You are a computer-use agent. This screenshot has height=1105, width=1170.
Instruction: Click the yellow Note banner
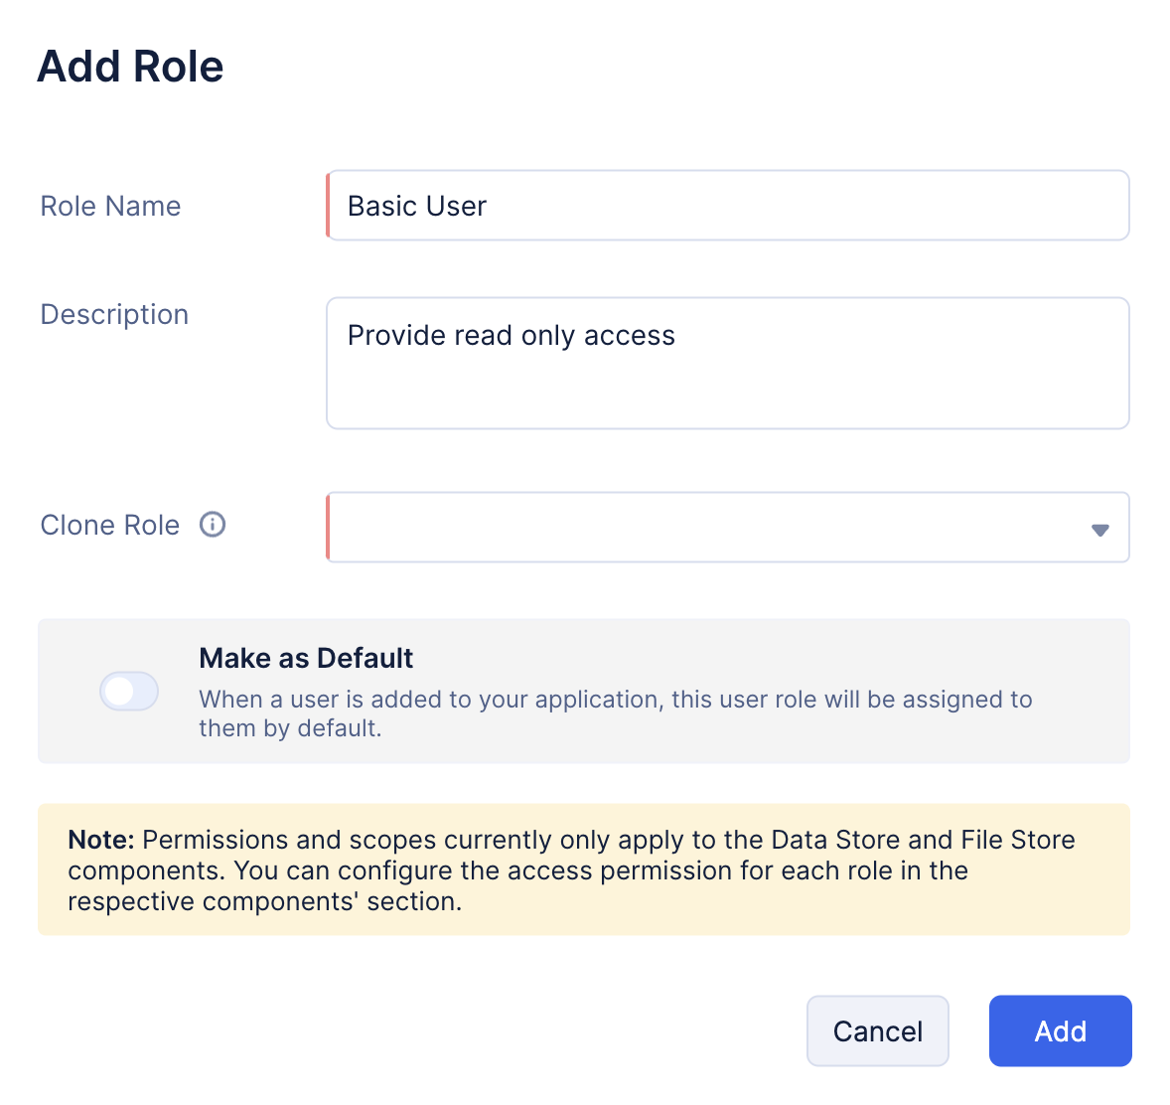584,869
